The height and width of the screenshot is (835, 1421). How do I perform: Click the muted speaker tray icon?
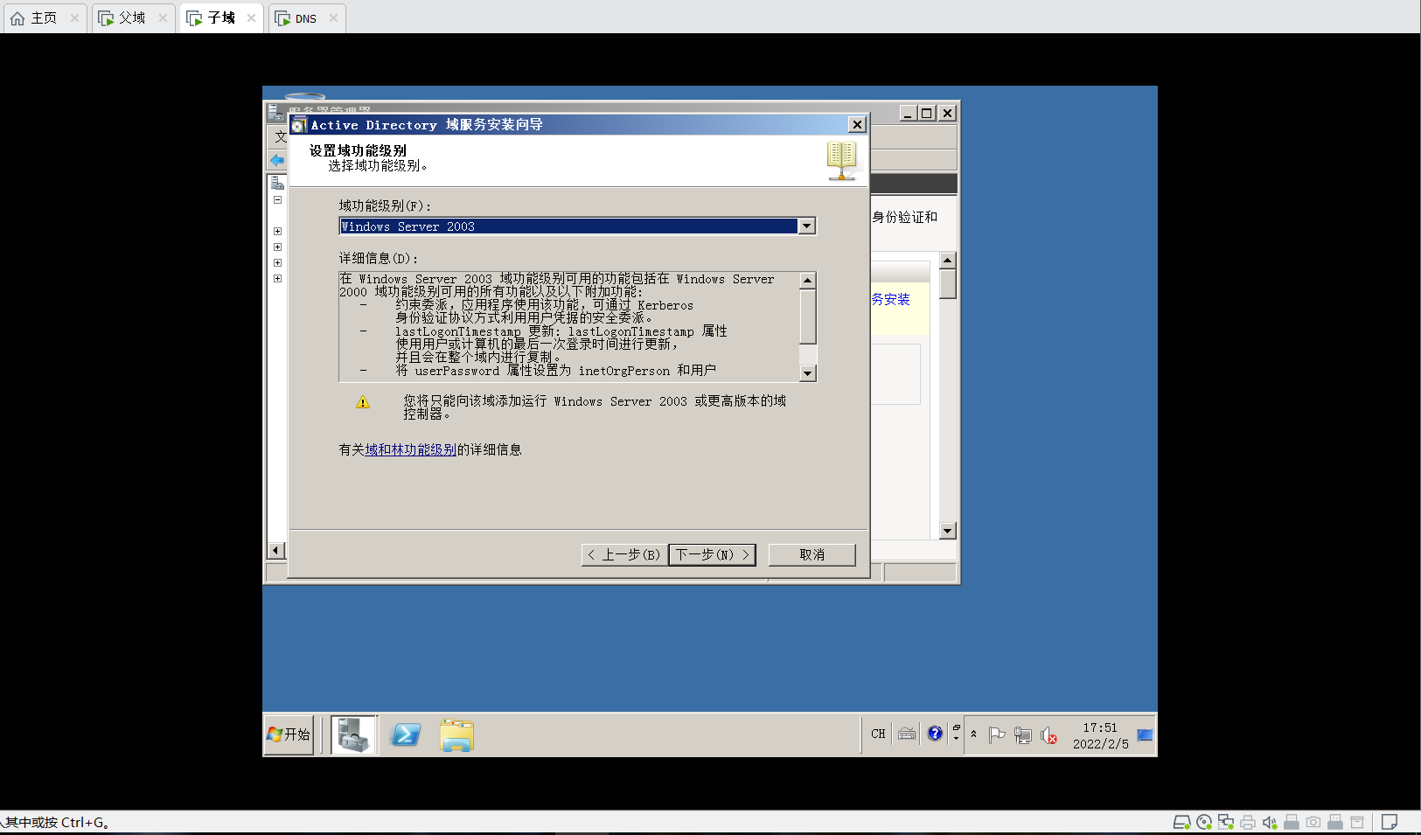pyautogui.click(x=1048, y=736)
